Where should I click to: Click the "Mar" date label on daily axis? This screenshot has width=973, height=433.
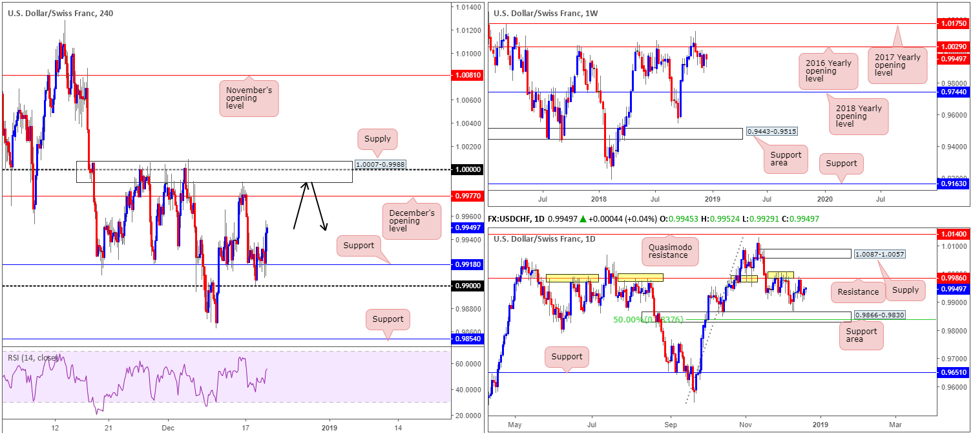pyautogui.click(x=895, y=426)
